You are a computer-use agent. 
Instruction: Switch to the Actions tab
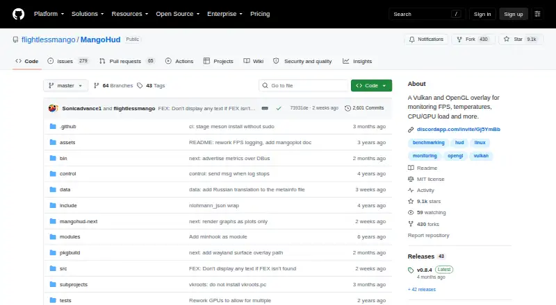pyautogui.click(x=179, y=61)
